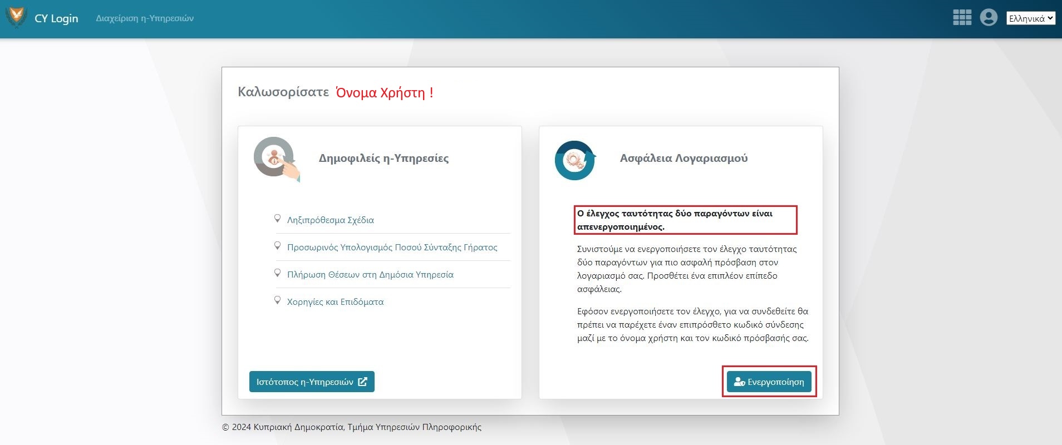Open the Χορηγίες και Επιδόματα link

tap(335, 302)
